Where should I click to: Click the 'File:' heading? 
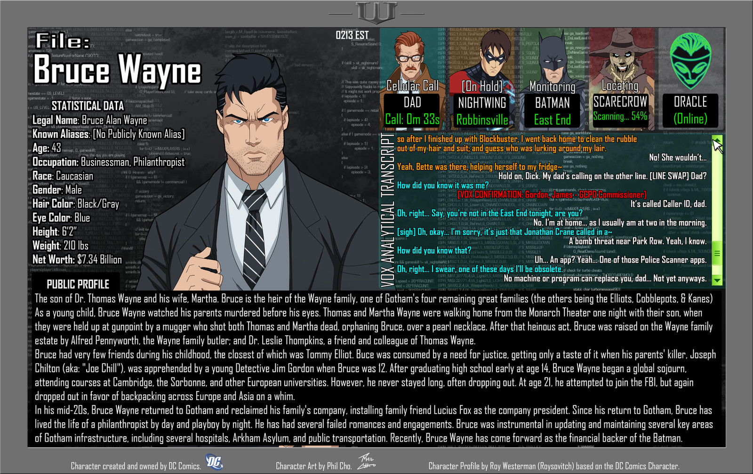[x=63, y=41]
